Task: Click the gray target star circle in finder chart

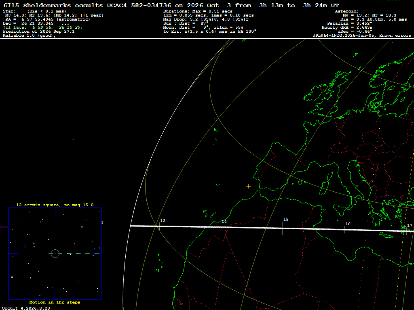Action: coord(55,253)
